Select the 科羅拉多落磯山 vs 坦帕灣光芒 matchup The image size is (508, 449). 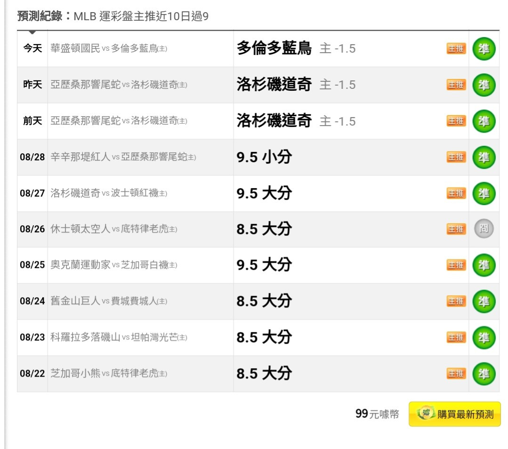(119, 338)
